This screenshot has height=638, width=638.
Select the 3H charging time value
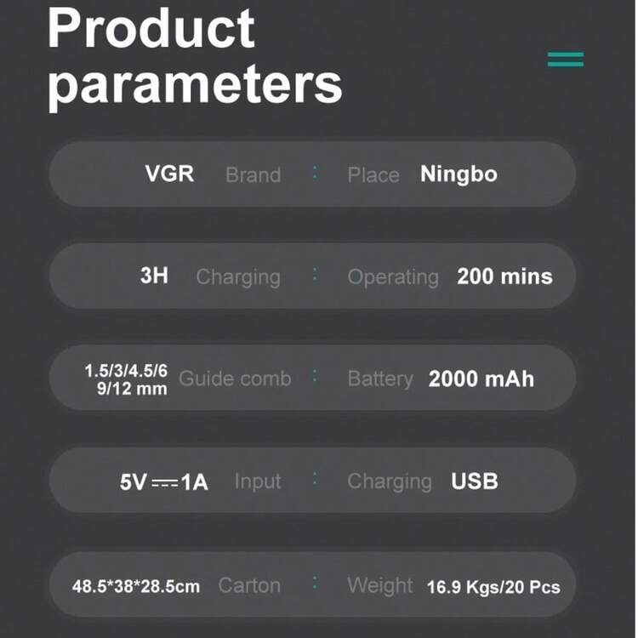point(154,276)
